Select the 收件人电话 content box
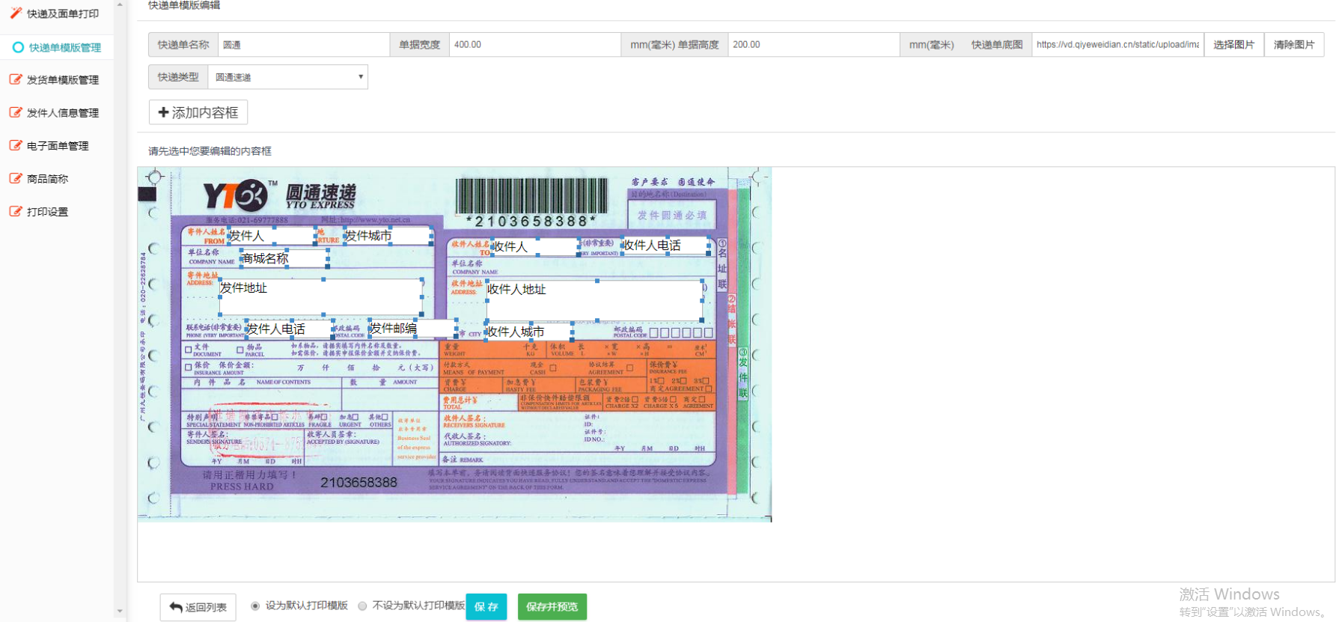 tap(666, 246)
